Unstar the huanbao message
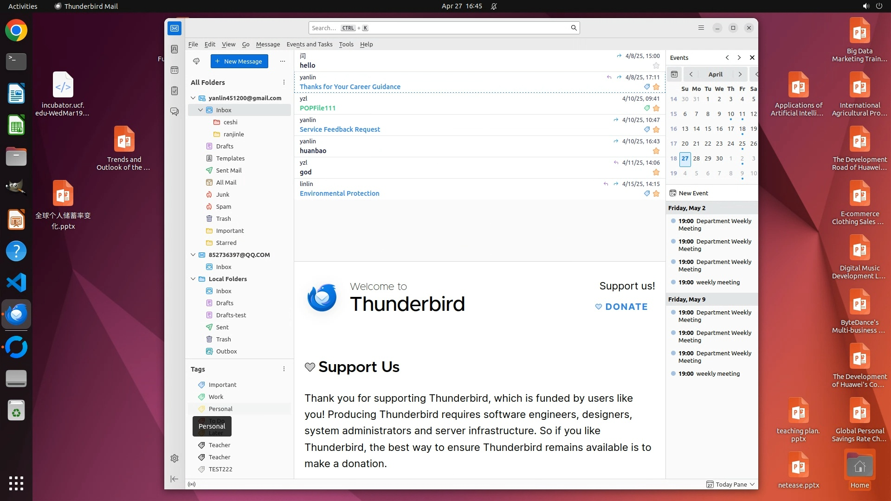 tap(656, 151)
